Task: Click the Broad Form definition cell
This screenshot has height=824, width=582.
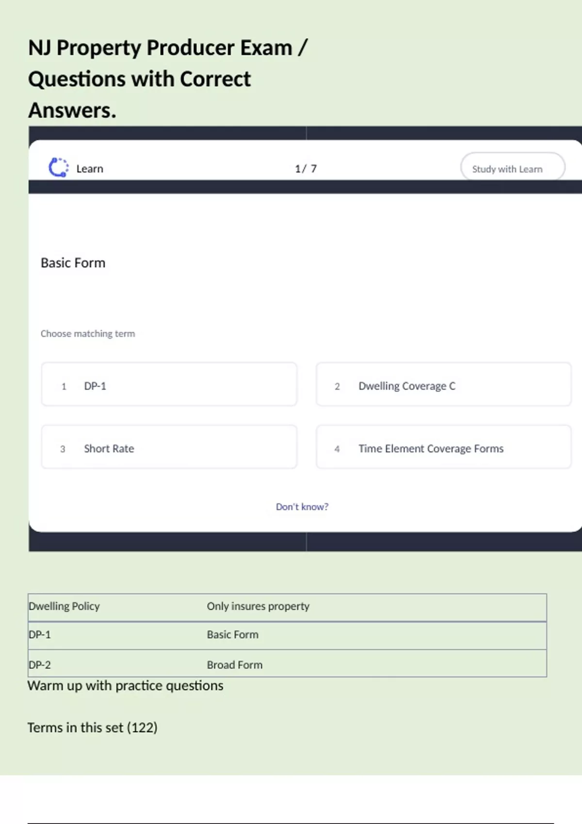Action: click(235, 665)
